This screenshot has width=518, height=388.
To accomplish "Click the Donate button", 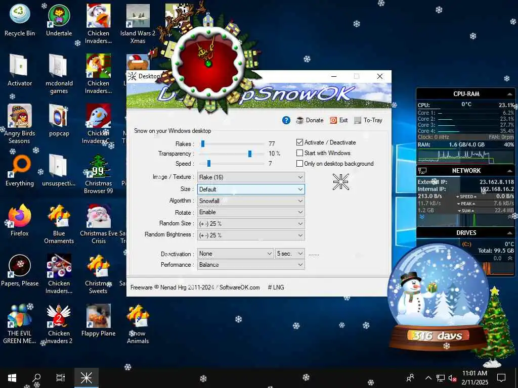I will pos(310,120).
